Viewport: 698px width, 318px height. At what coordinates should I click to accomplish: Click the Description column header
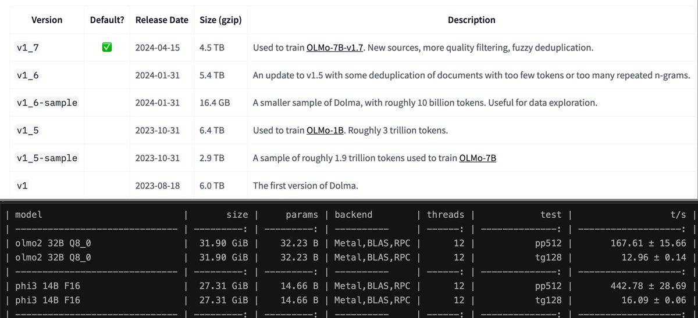point(472,20)
